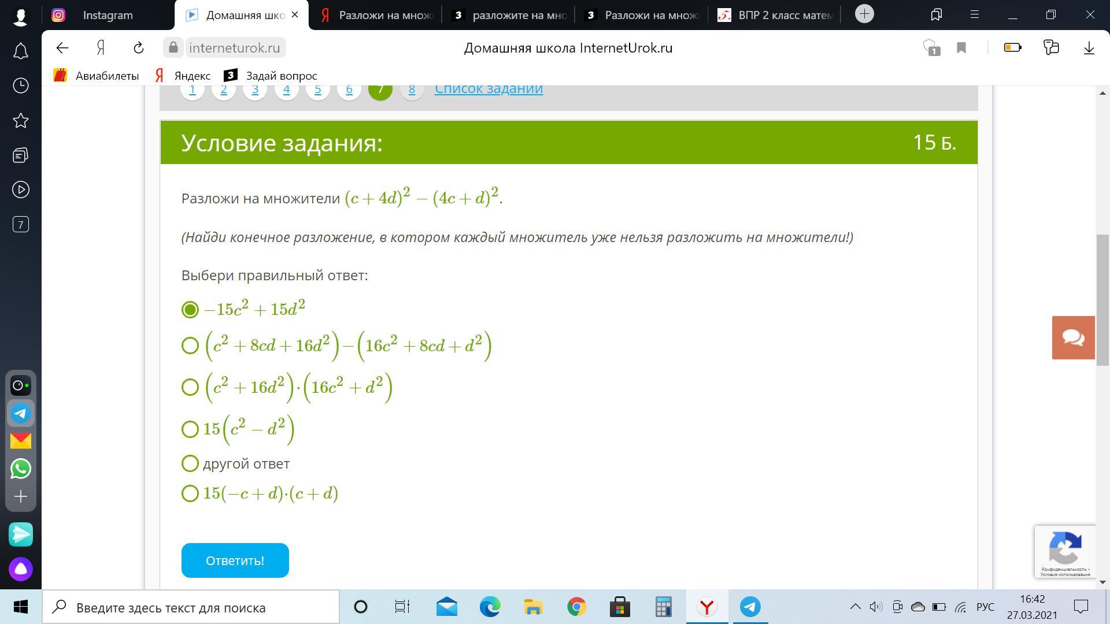
Task: Expand hidden system tray icons
Action: tap(855, 607)
